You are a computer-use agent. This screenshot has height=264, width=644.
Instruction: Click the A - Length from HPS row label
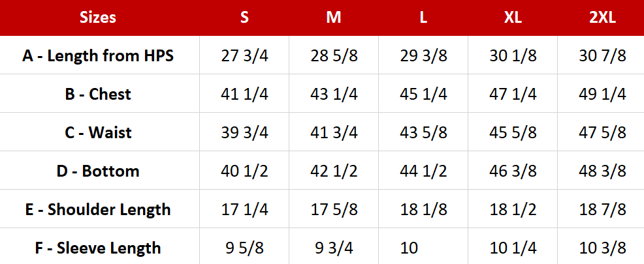pyautogui.click(x=98, y=55)
